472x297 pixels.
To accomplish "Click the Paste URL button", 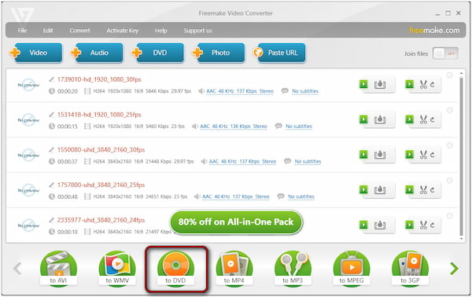I will coord(279,53).
